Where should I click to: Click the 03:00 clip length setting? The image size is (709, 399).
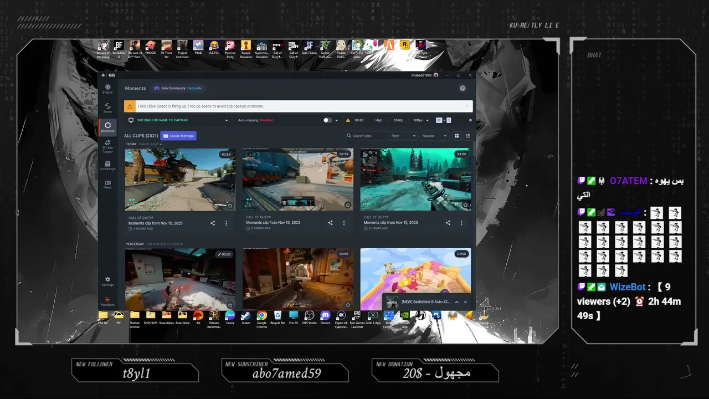click(359, 120)
